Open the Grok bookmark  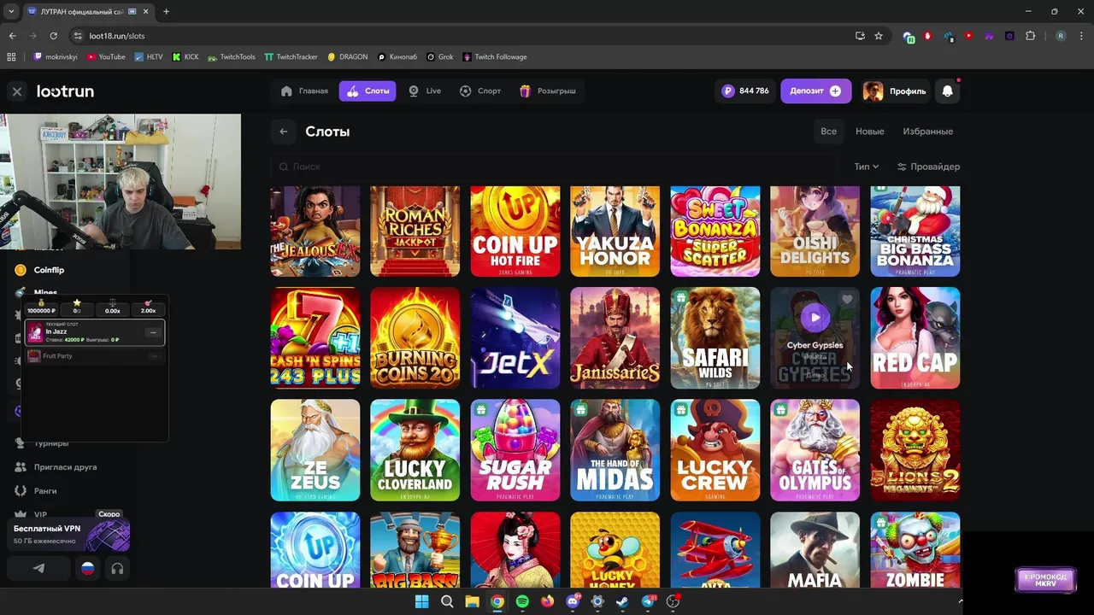click(440, 57)
